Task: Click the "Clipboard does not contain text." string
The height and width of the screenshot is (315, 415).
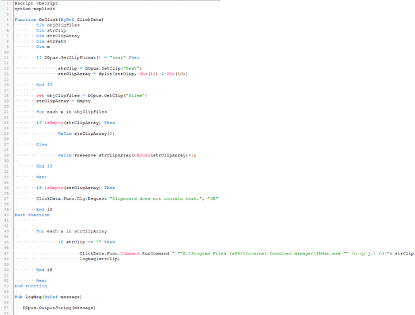Action: click(x=157, y=198)
